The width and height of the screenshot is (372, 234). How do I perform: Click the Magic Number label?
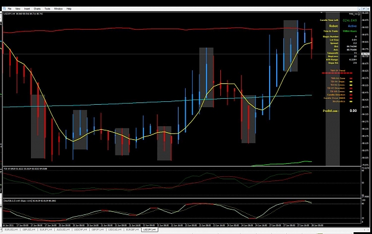331,36
